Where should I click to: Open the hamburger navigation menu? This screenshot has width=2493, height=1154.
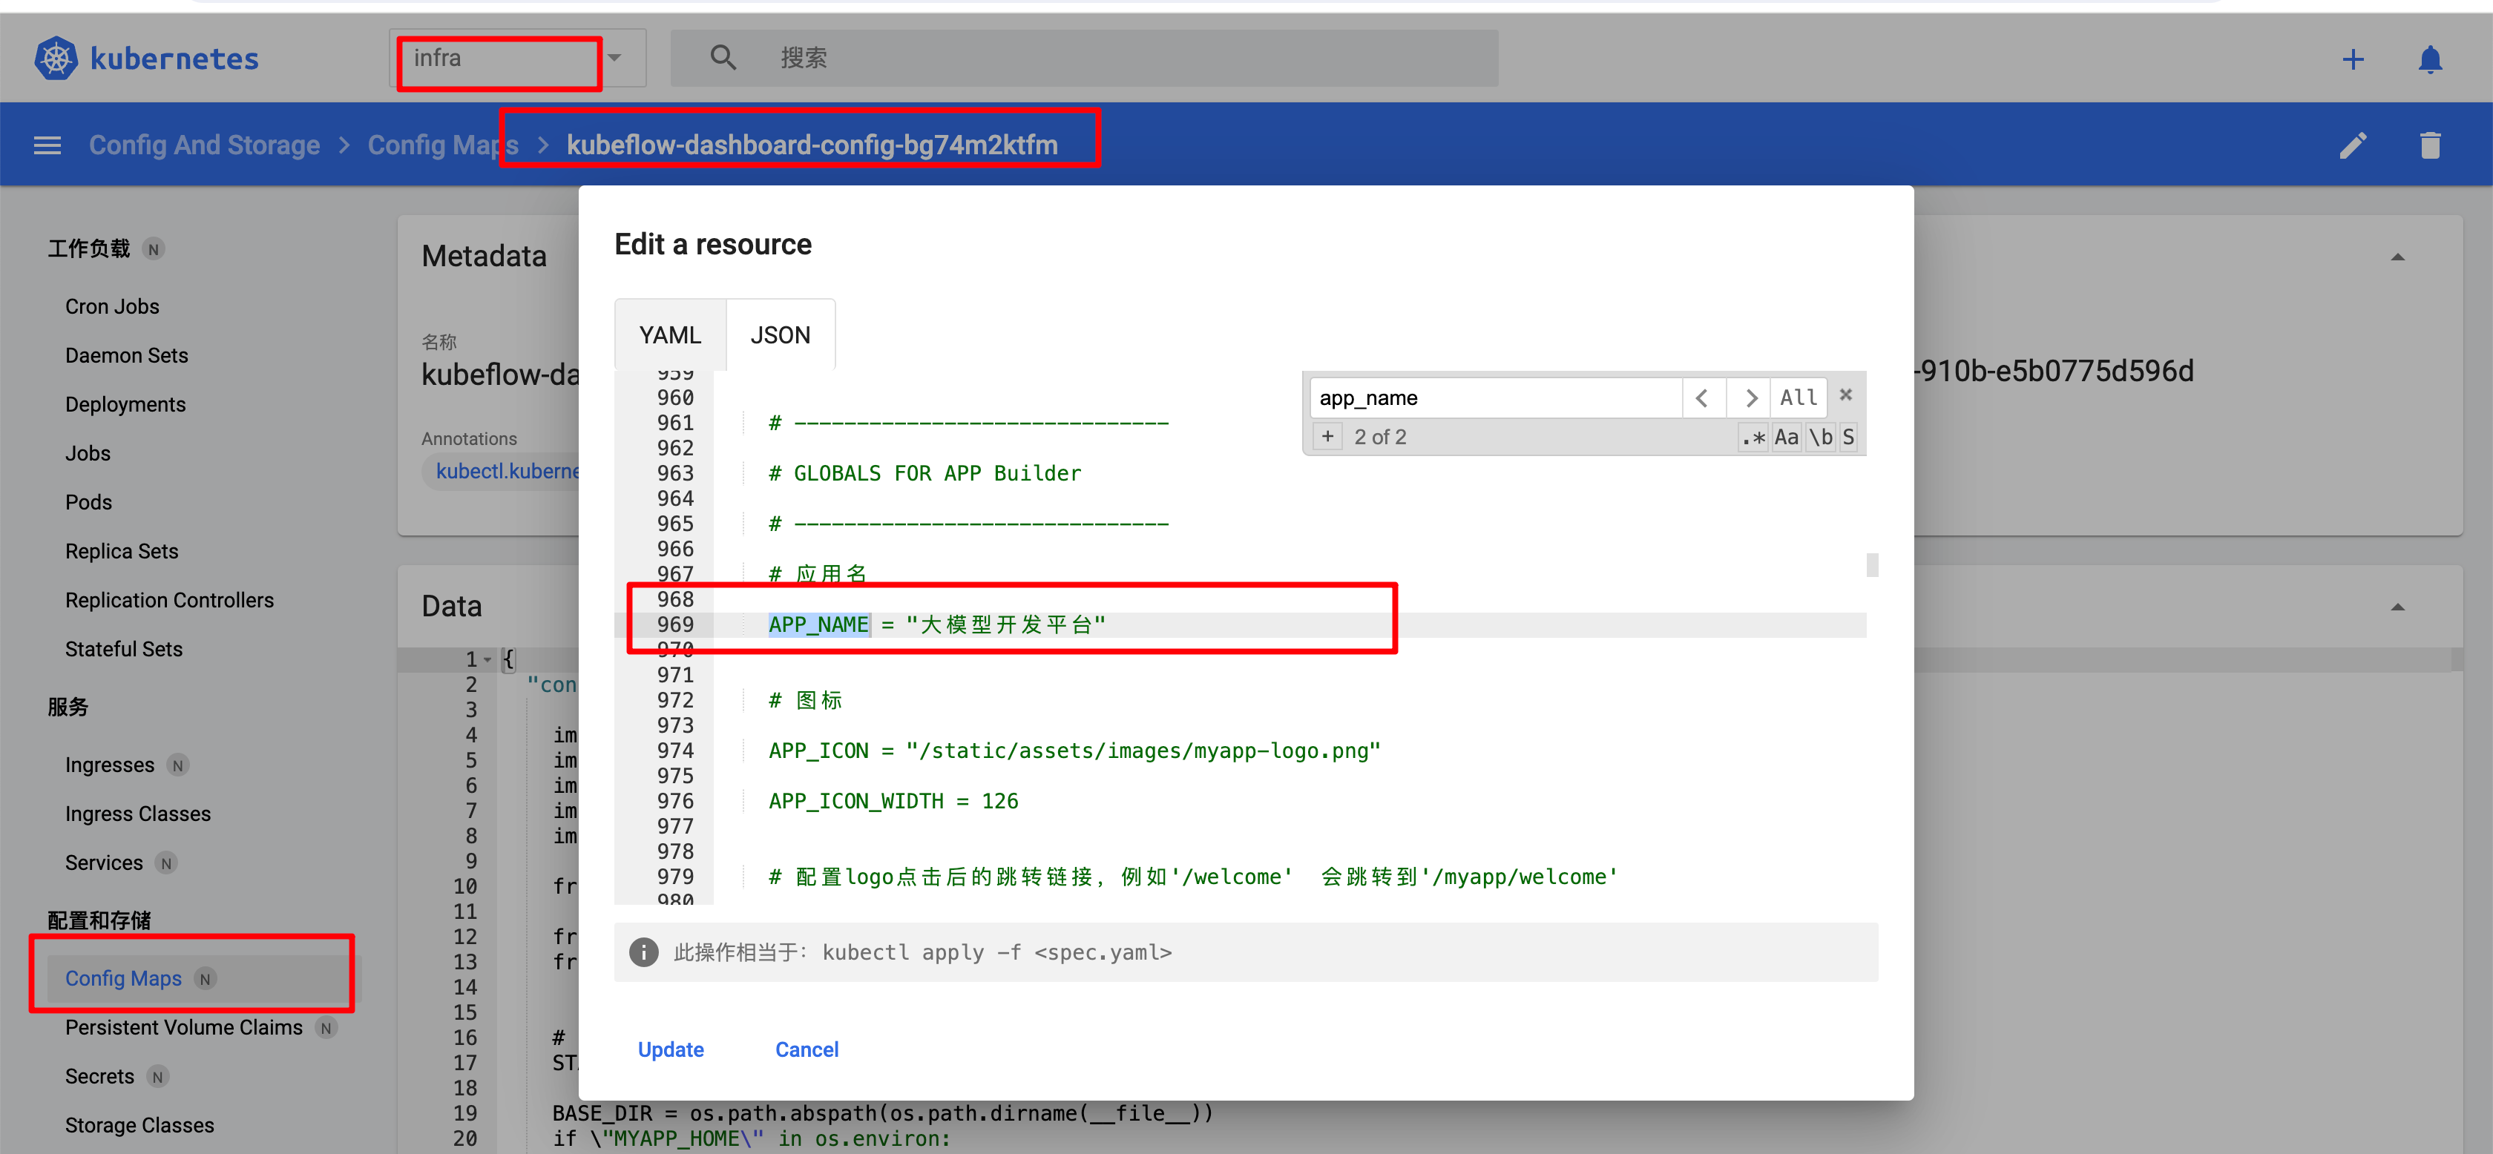coord(47,145)
